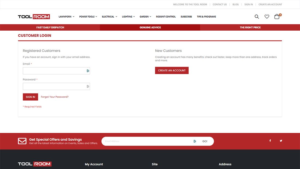Click the Create an Account button
Screen dimensions: 300x169
[x=172, y=71]
